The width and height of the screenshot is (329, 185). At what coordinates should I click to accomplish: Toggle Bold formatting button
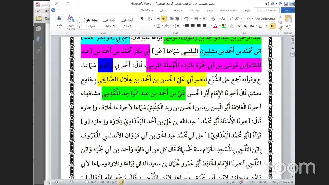[x=272, y=26]
